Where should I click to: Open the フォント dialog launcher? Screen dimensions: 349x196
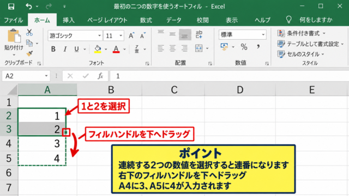point(147,64)
